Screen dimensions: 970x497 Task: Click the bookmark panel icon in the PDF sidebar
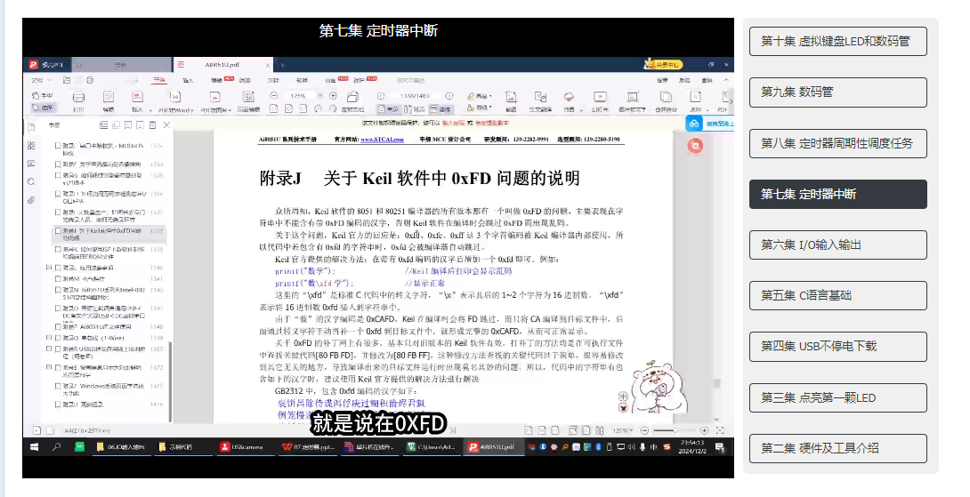coord(31,127)
